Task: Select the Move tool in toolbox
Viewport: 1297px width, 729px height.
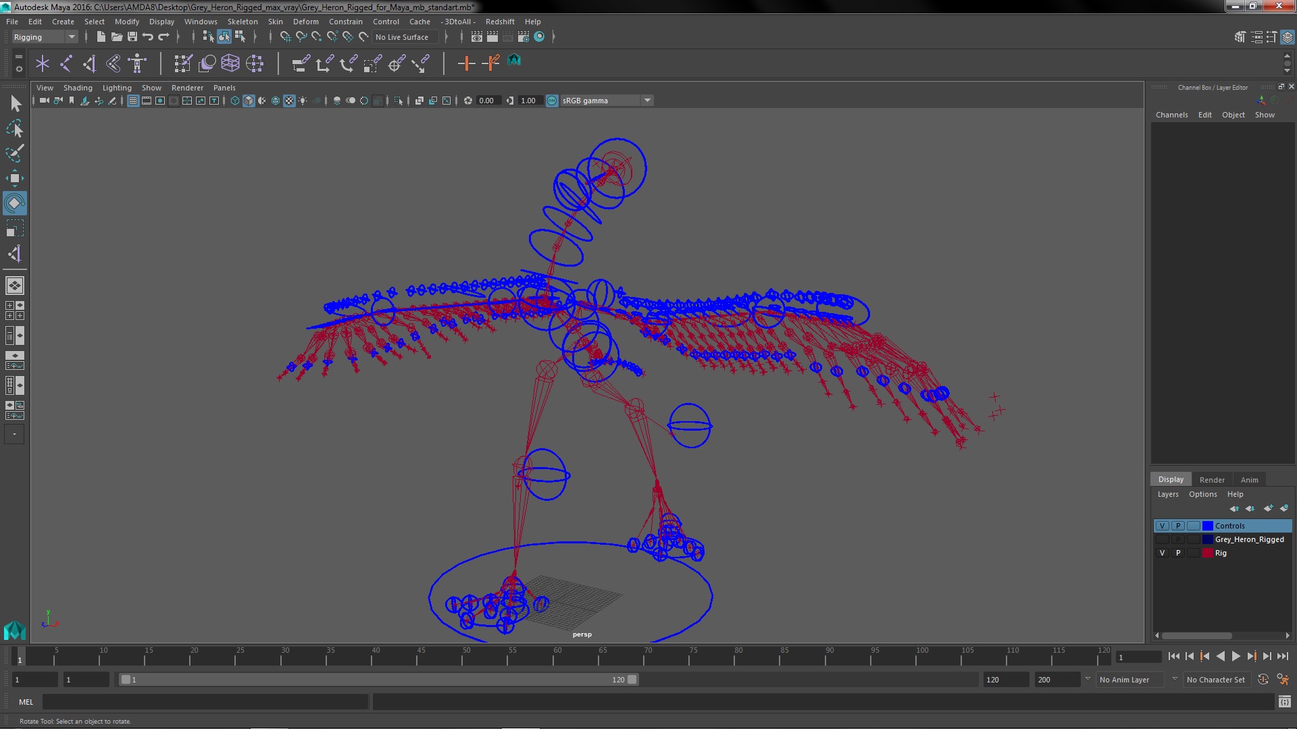Action: pyautogui.click(x=14, y=178)
